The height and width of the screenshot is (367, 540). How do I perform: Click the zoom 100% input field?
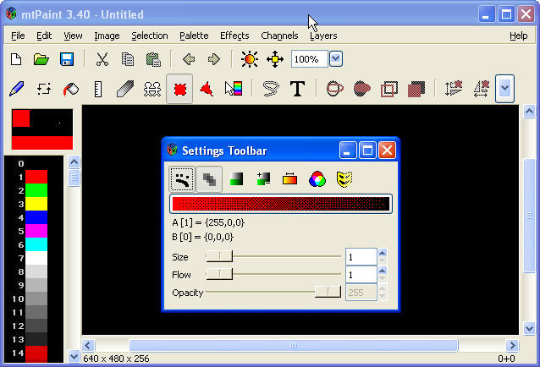[x=309, y=59]
